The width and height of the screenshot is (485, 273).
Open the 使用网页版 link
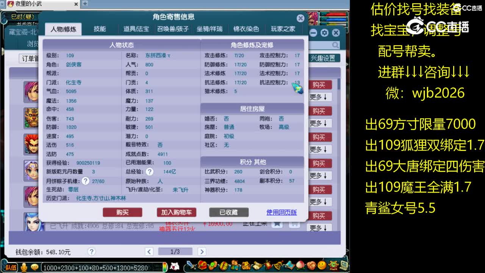coord(282,213)
